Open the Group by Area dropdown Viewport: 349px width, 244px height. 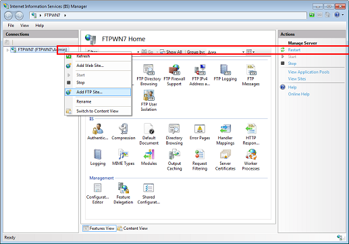coord(226,52)
